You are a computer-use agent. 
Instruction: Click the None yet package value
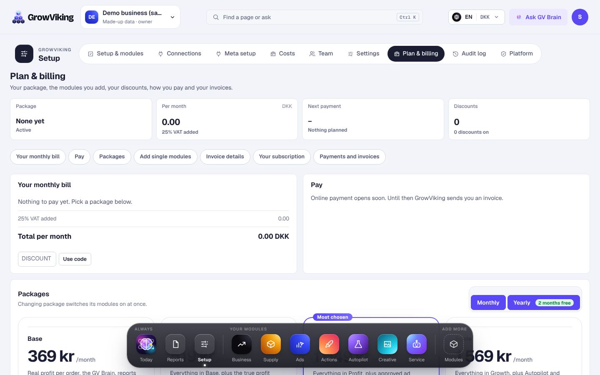pos(30,121)
